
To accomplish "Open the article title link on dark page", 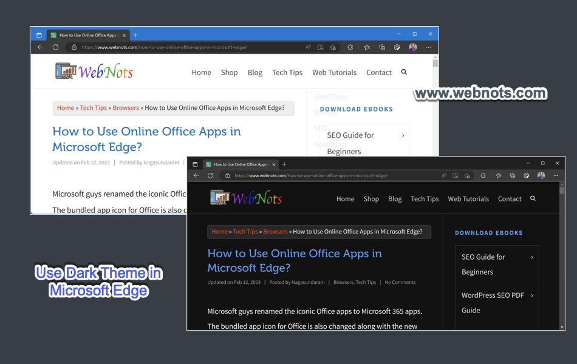I will click(x=295, y=260).
